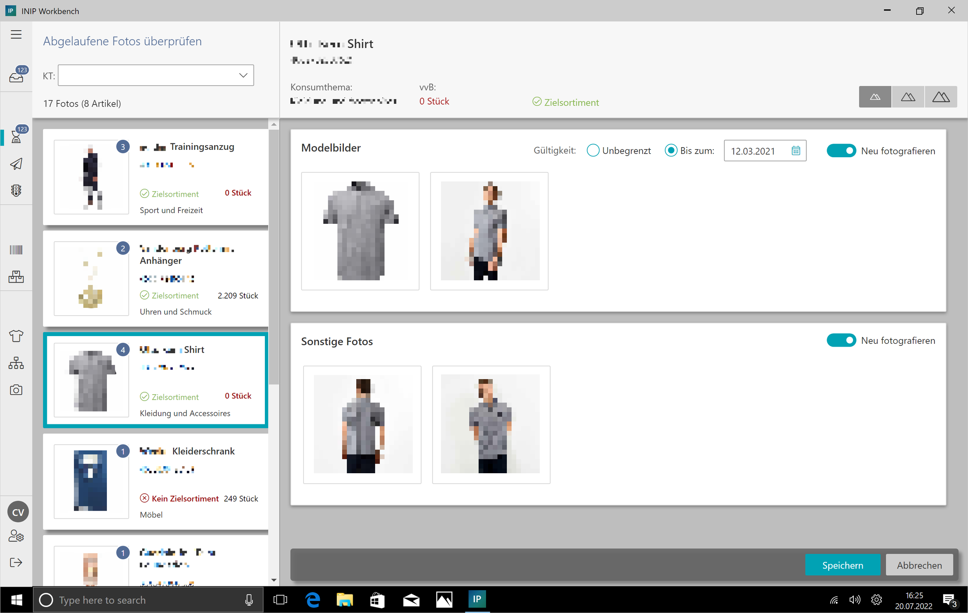Select the Trainingsanzug article entry
The height and width of the screenshot is (613, 968).
[x=156, y=177]
